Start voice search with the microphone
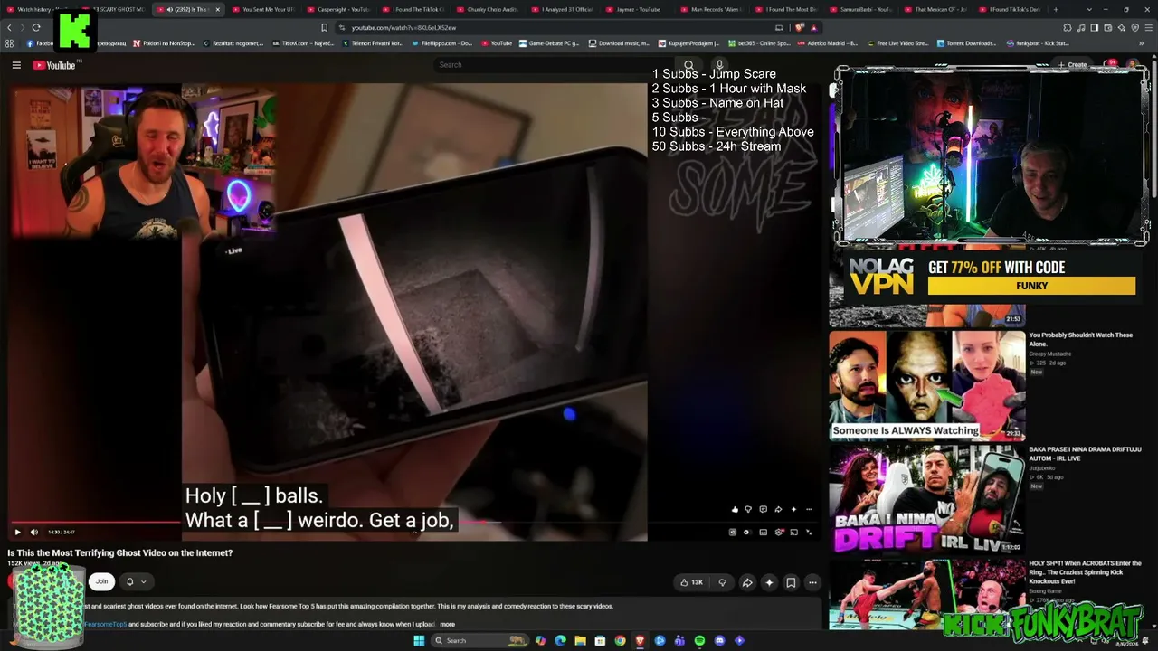Image resolution: width=1158 pixels, height=651 pixels. pyautogui.click(x=719, y=65)
